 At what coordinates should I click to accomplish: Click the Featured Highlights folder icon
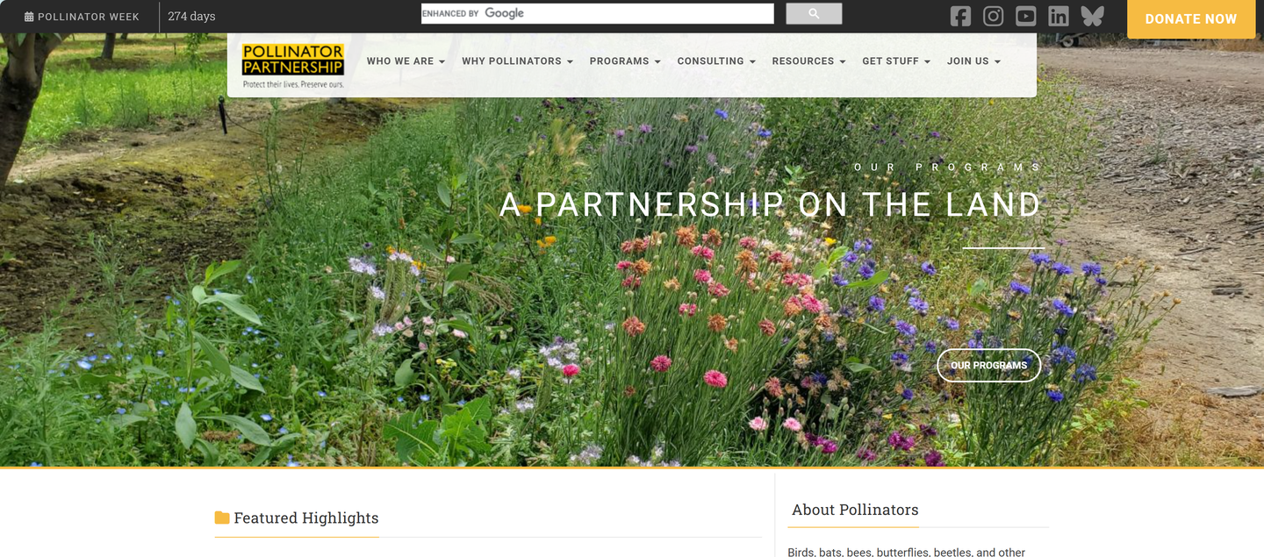pyautogui.click(x=222, y=518)
